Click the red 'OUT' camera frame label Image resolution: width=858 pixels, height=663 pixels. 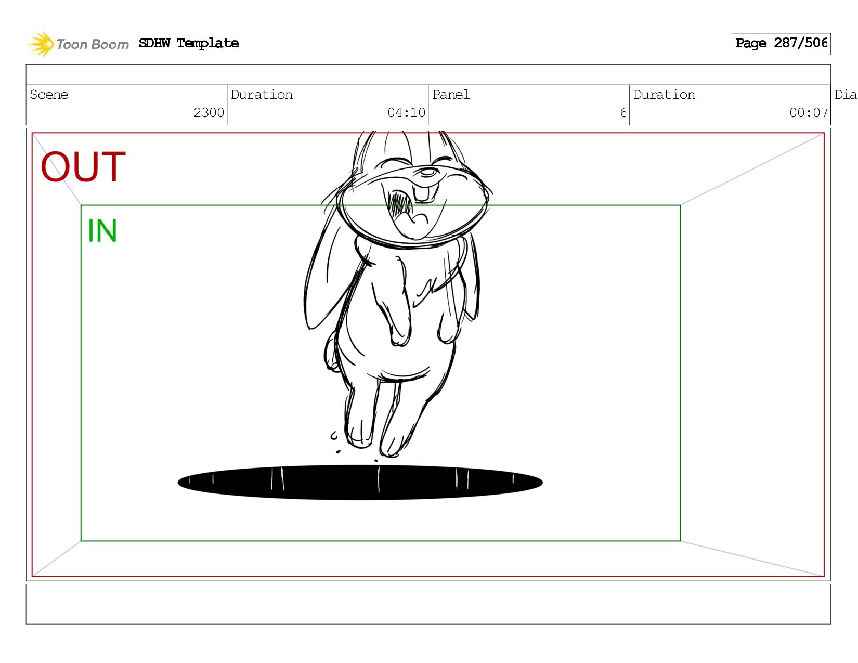coord(83,166)
